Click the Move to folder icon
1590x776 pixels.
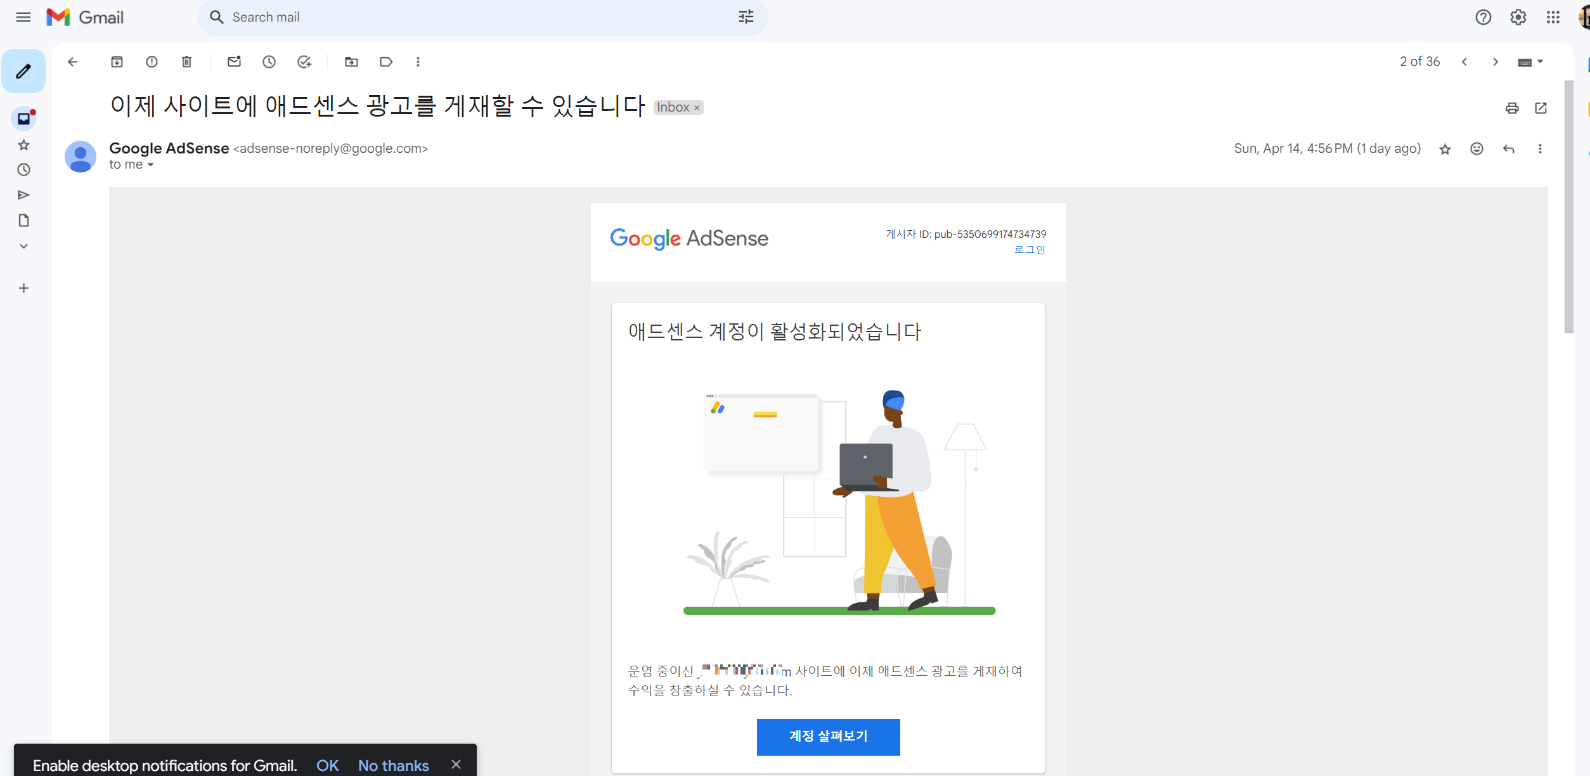coord(351,61)
